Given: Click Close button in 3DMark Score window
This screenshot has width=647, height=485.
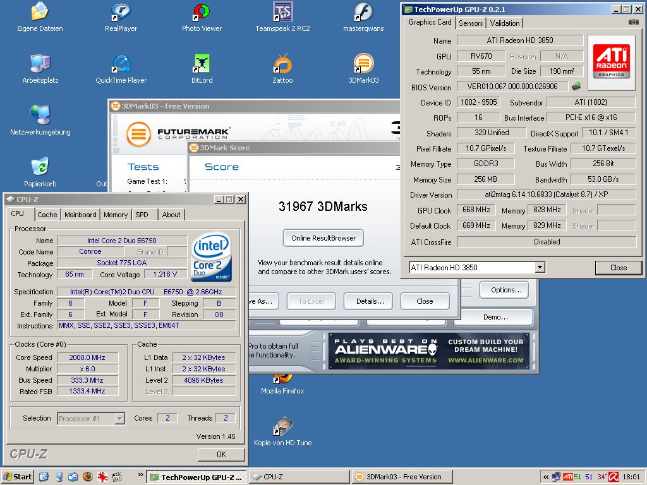Looking at the screenshot, I should point(425,301).
